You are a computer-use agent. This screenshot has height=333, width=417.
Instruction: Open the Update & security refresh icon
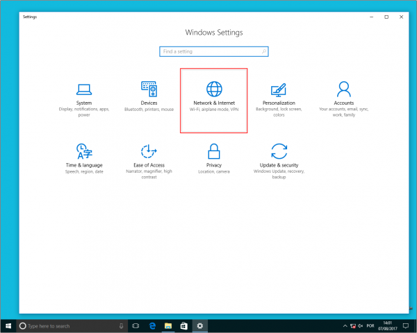pos(279,151)
